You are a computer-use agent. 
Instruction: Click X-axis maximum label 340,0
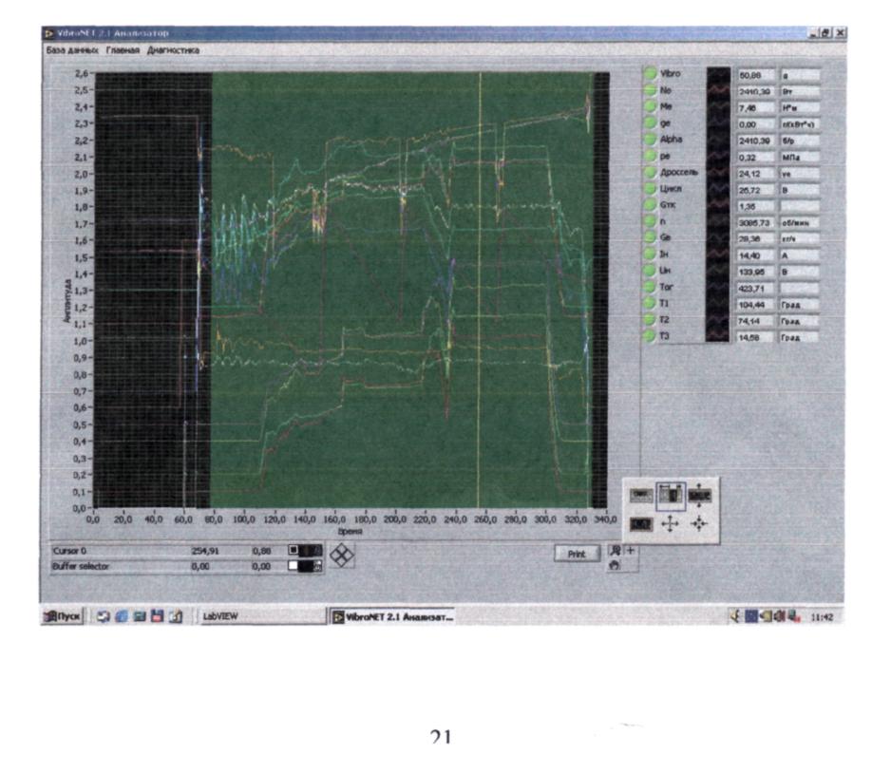606,519
